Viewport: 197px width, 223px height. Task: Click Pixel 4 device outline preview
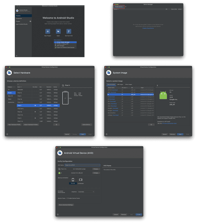pos(65,98)
